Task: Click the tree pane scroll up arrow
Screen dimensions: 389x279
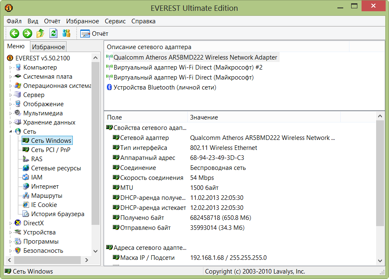Action: (x=96, y=58)
